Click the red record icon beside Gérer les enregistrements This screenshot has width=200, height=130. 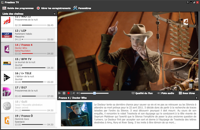tap(38, 8)
